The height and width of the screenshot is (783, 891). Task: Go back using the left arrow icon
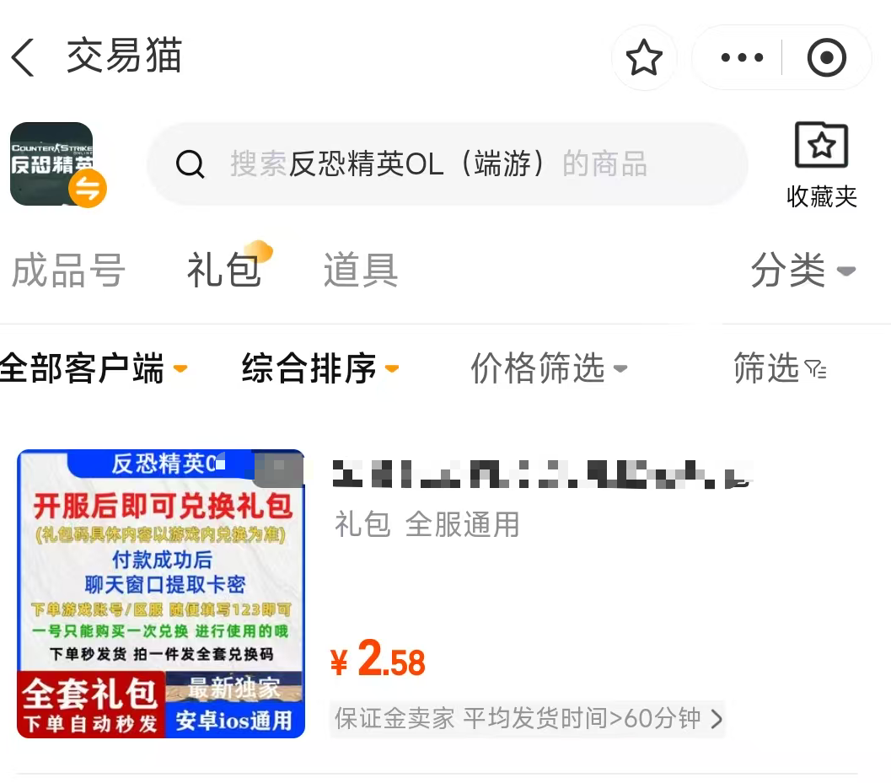24,56
